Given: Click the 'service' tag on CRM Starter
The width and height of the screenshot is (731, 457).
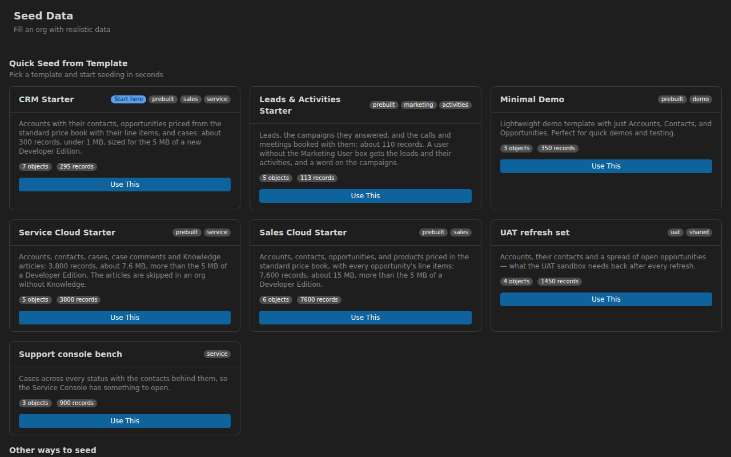Looking at the screenshot, I should (218, 99).
